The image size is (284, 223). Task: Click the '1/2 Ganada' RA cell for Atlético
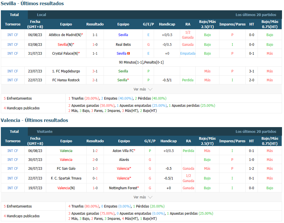point(188,35)
